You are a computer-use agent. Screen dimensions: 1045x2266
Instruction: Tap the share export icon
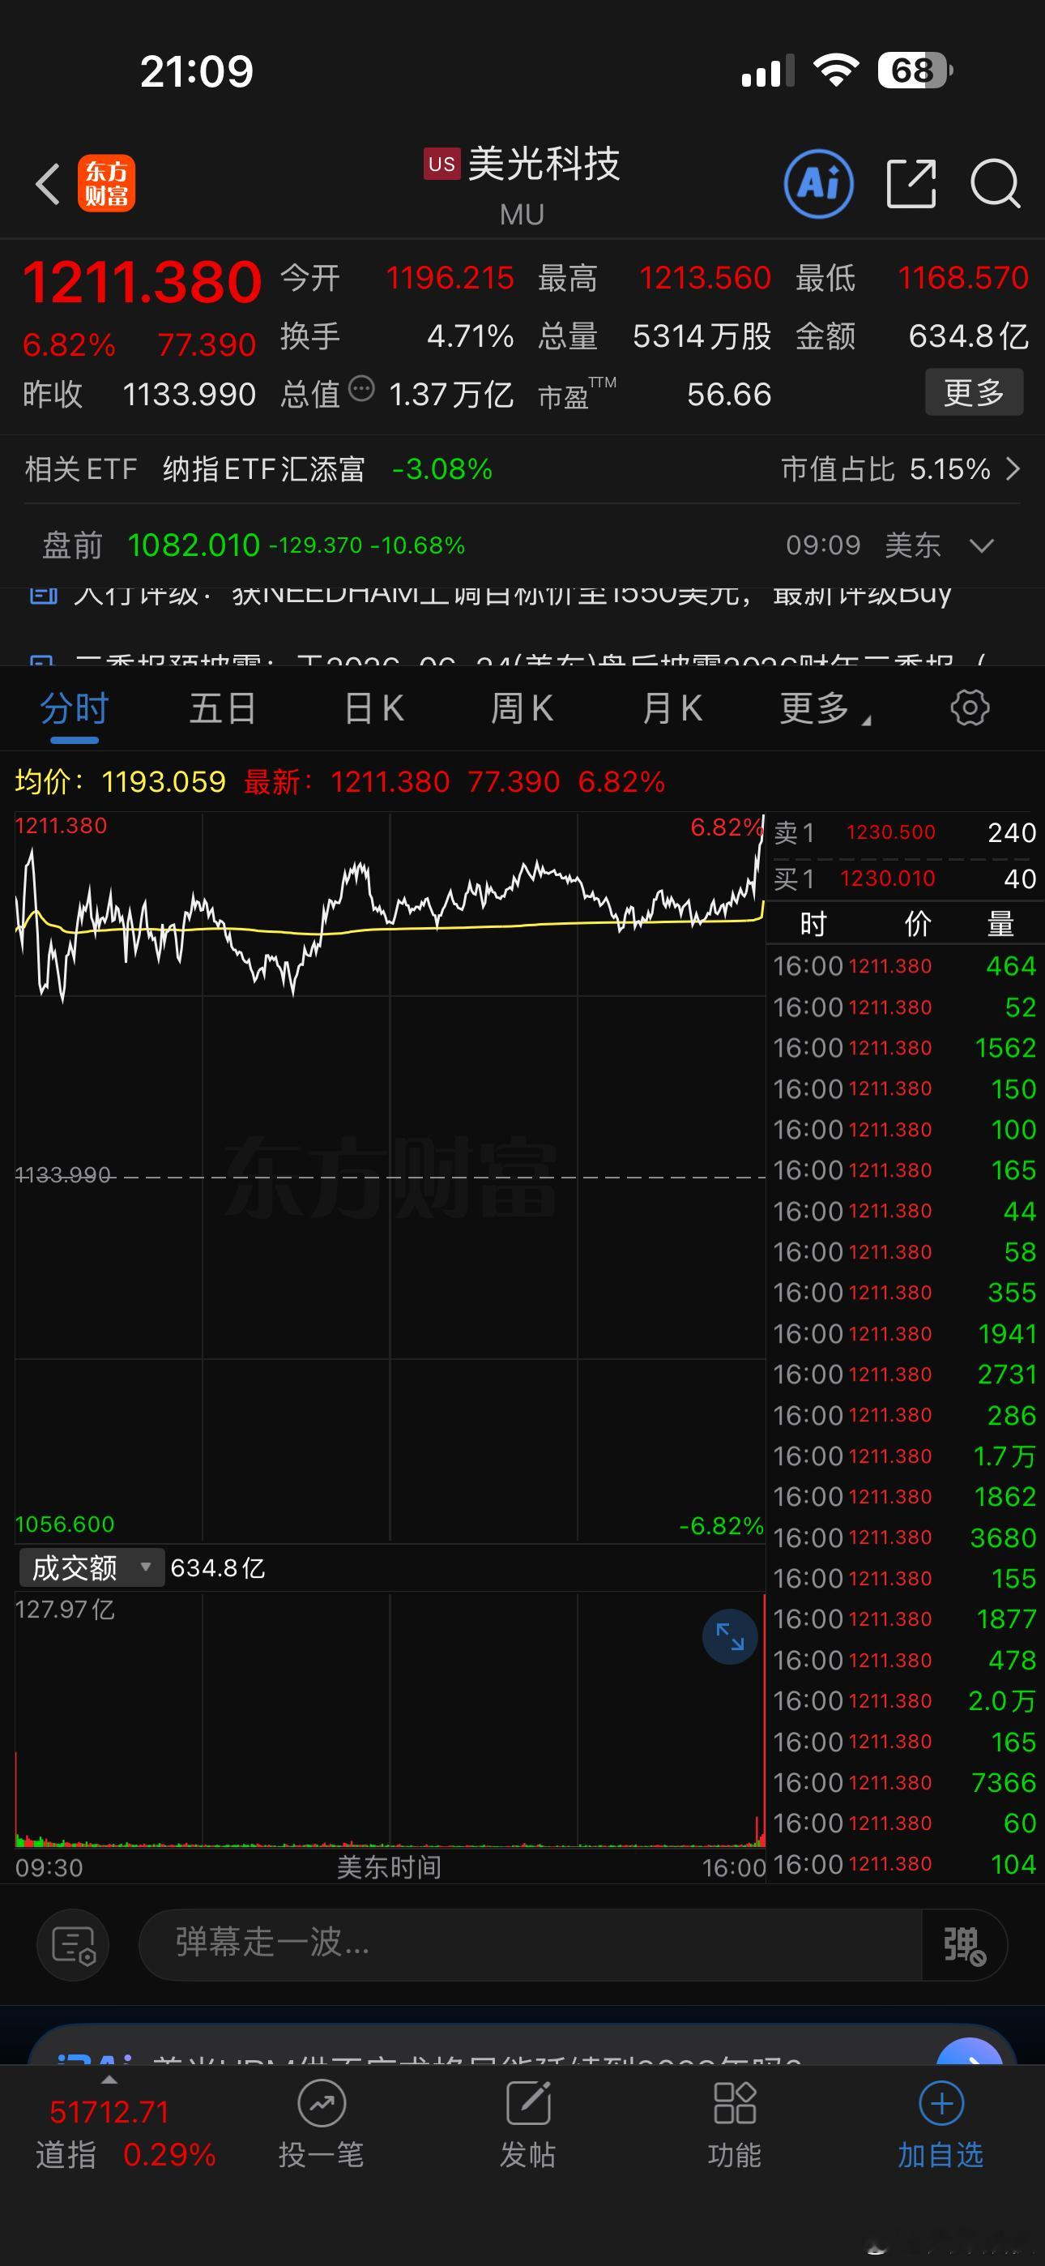click(x=911, y=184)
